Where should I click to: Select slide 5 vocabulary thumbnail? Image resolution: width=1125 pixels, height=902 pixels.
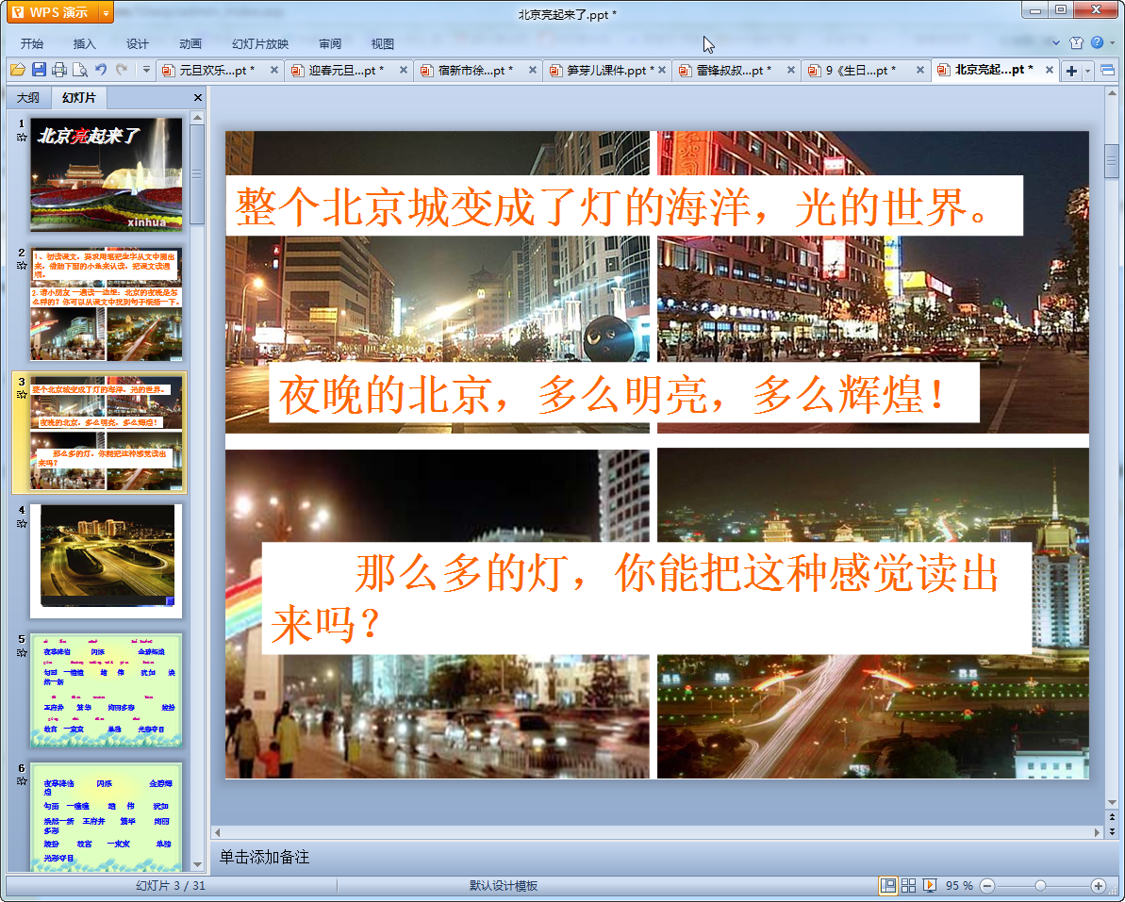pos(107,690)
